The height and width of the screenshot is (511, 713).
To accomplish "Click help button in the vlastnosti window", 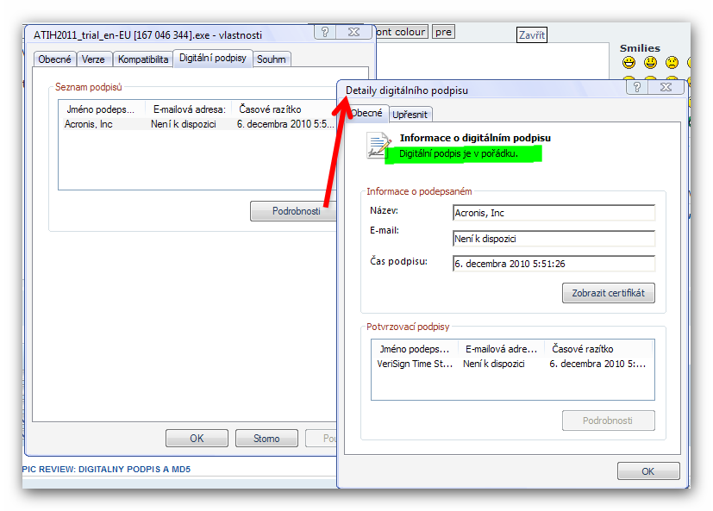I will [x=325, y=32].
